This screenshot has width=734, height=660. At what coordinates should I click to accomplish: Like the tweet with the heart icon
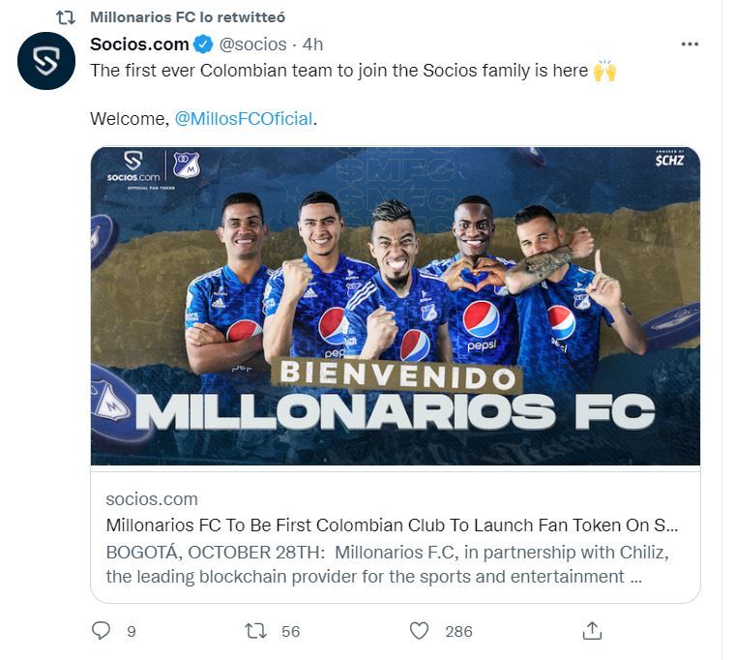(419, 631)
